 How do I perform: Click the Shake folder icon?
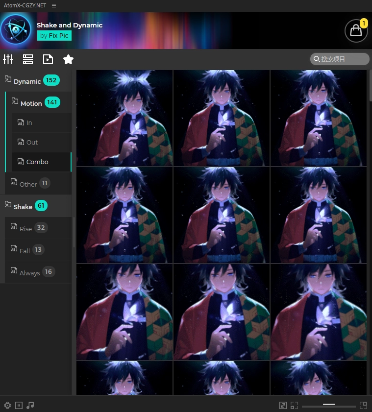(8, 204)
